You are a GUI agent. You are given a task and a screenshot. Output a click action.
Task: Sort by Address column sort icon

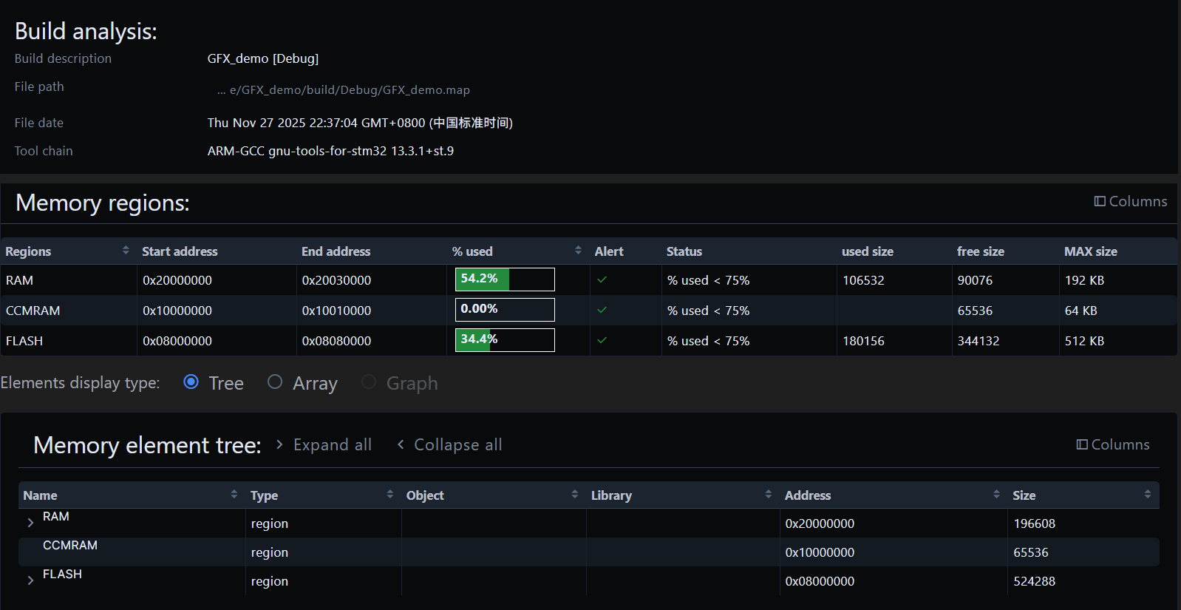click(x=996, y=494)
